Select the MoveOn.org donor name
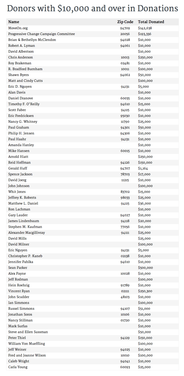The image size is (184, 376). 18,28
